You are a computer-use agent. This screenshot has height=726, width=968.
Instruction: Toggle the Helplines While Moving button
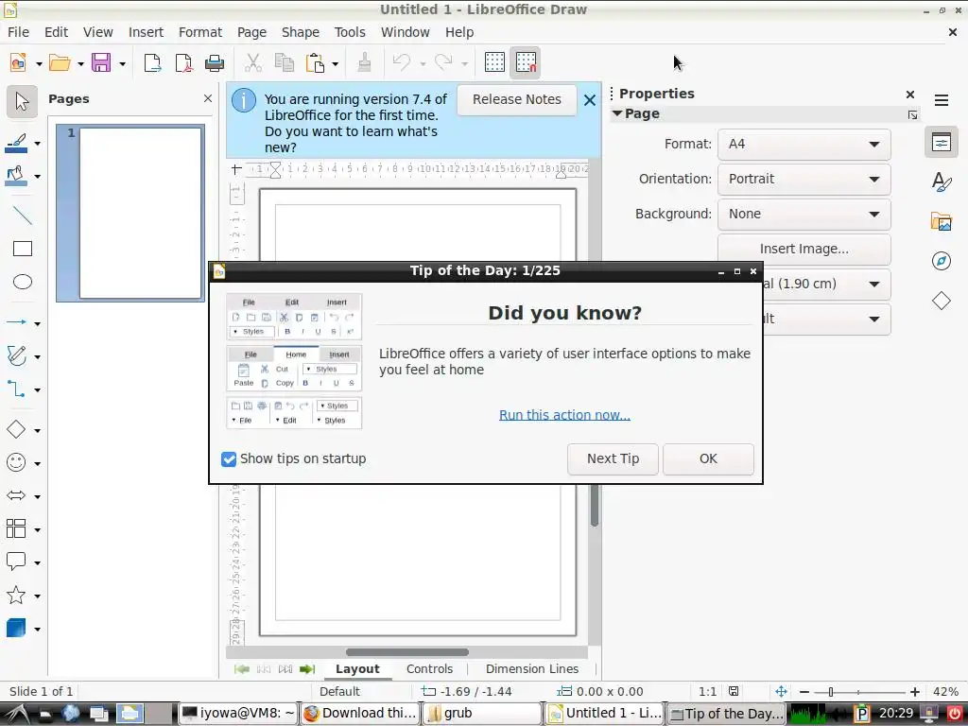pyautogui.click(x=526, y=63)
